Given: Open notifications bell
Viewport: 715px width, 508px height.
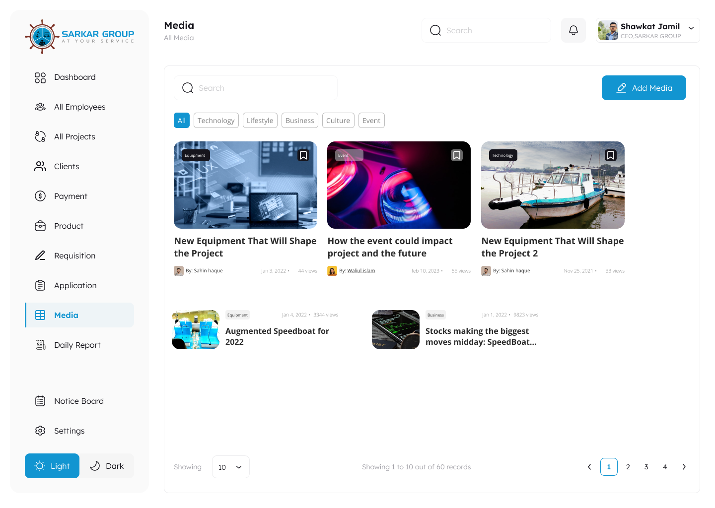Looking at the screenshot, I should tap(573, 30).
